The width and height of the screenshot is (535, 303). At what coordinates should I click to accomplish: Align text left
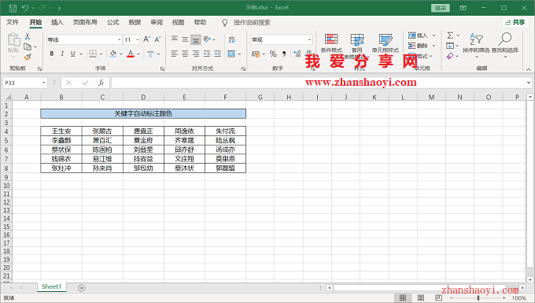pyautogui.click(x=175, y=54)
